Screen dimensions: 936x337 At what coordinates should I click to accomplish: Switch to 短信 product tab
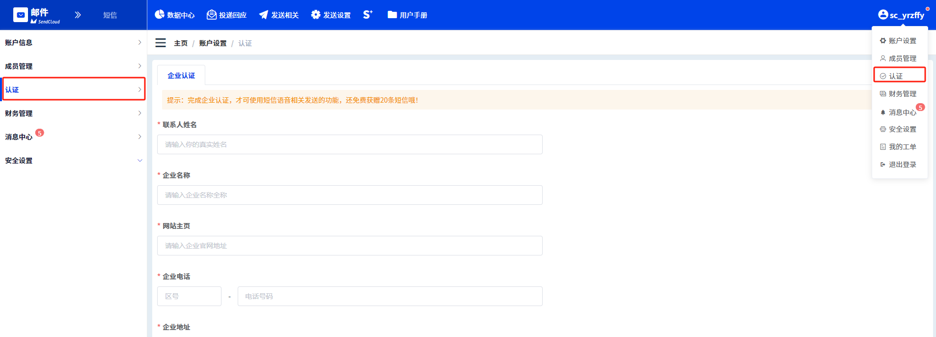[110, 15]
